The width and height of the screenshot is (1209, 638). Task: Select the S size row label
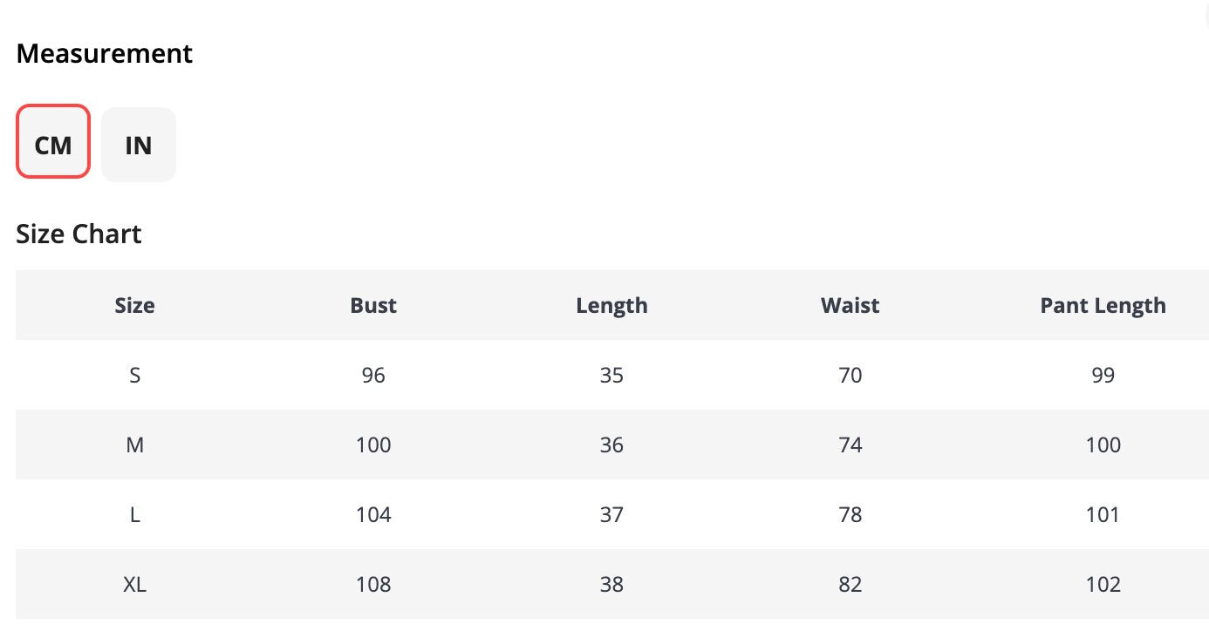point(134,376)
